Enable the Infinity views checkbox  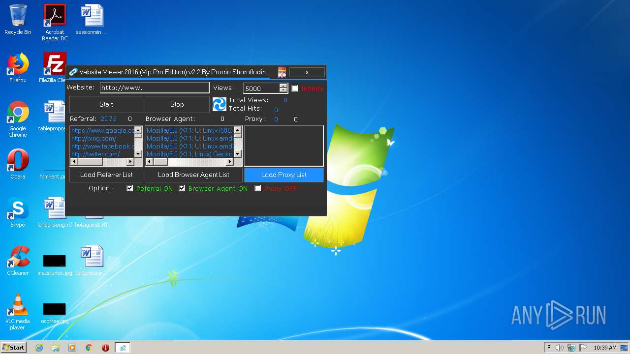pos(295,88)
